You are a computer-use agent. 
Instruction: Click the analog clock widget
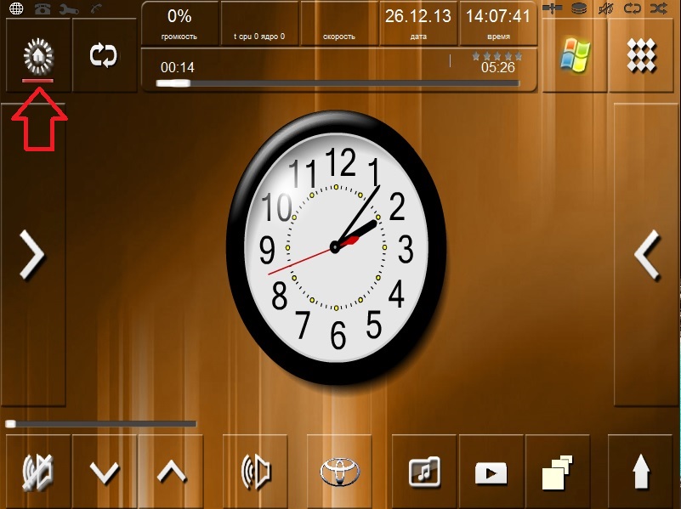[x=336, y=247]
